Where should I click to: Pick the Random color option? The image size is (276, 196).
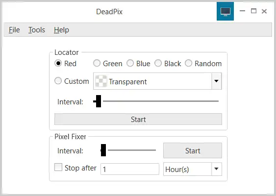point(188,63)
